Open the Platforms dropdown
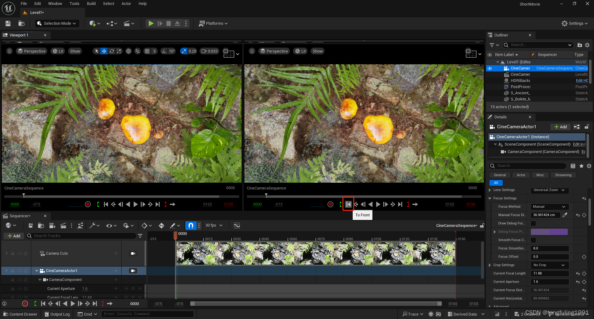 click(213, 23)
